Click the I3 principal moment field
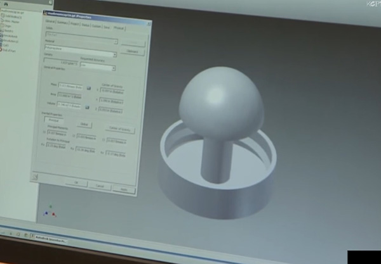This screenshot has width=381, height=264. click(x=116, y=141)
